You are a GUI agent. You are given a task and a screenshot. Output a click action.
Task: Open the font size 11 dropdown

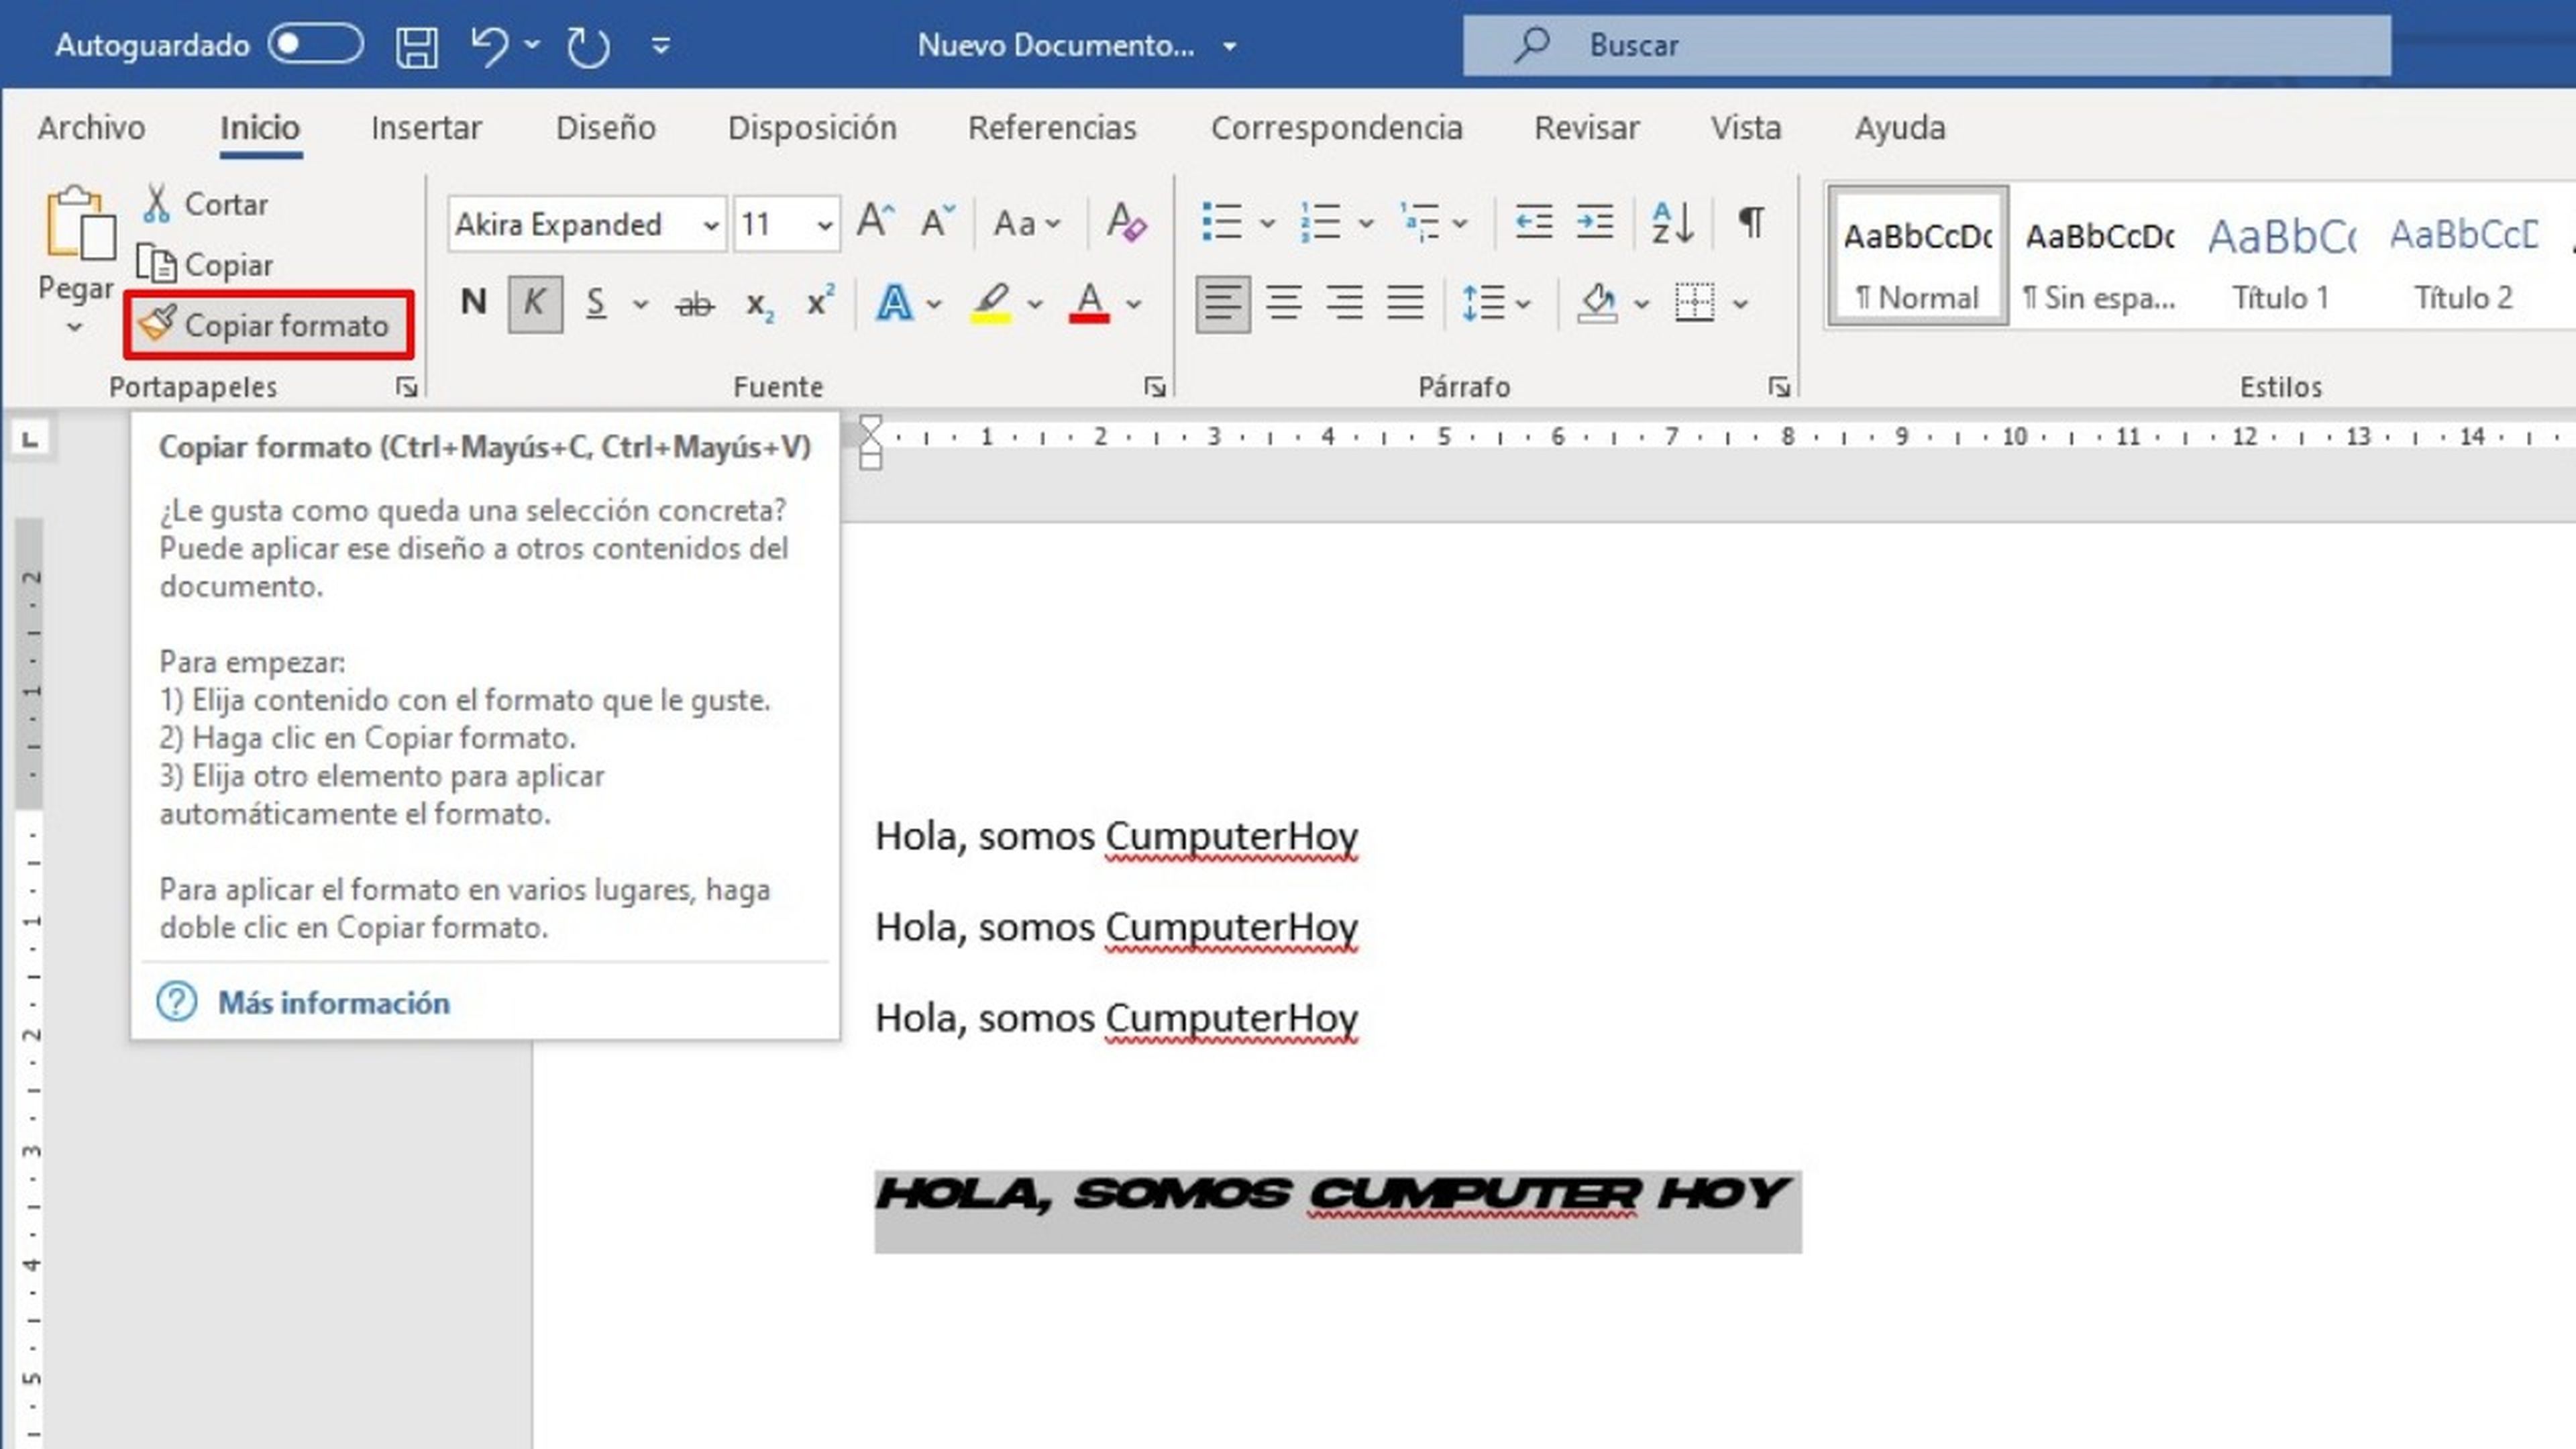tap(825, 225)
